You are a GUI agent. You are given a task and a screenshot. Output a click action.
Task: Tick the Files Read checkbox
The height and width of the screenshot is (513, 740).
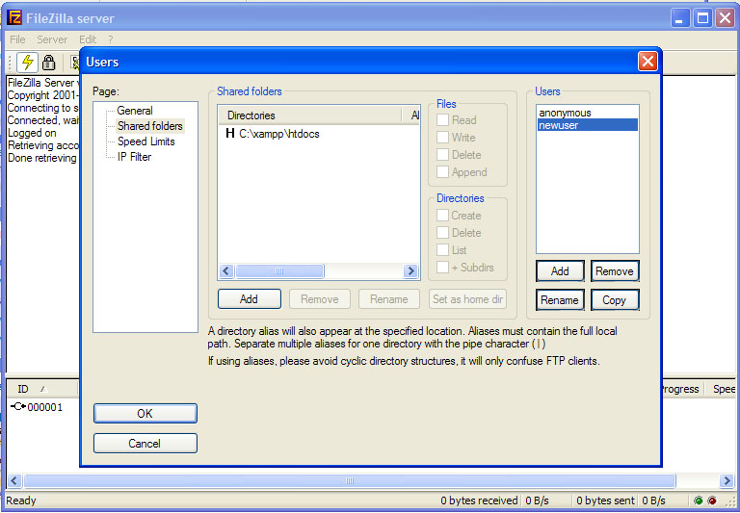point(442,120)
